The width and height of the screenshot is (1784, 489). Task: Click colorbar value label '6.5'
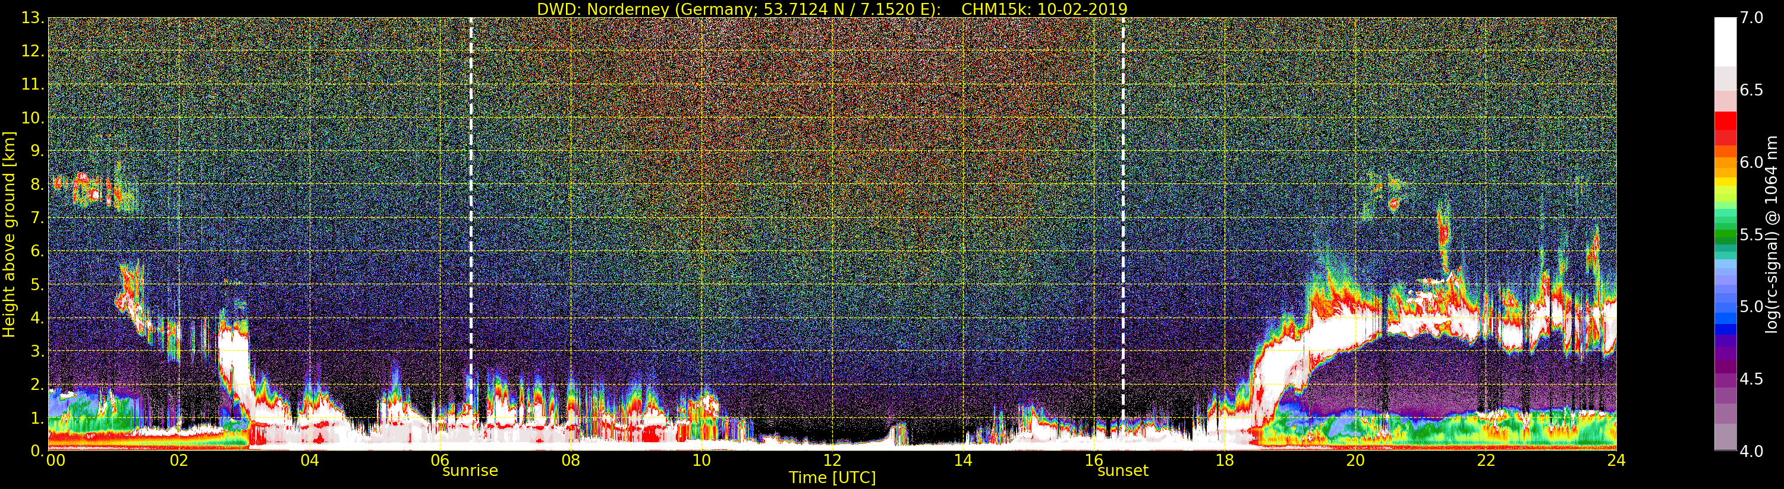point(1751,90)
